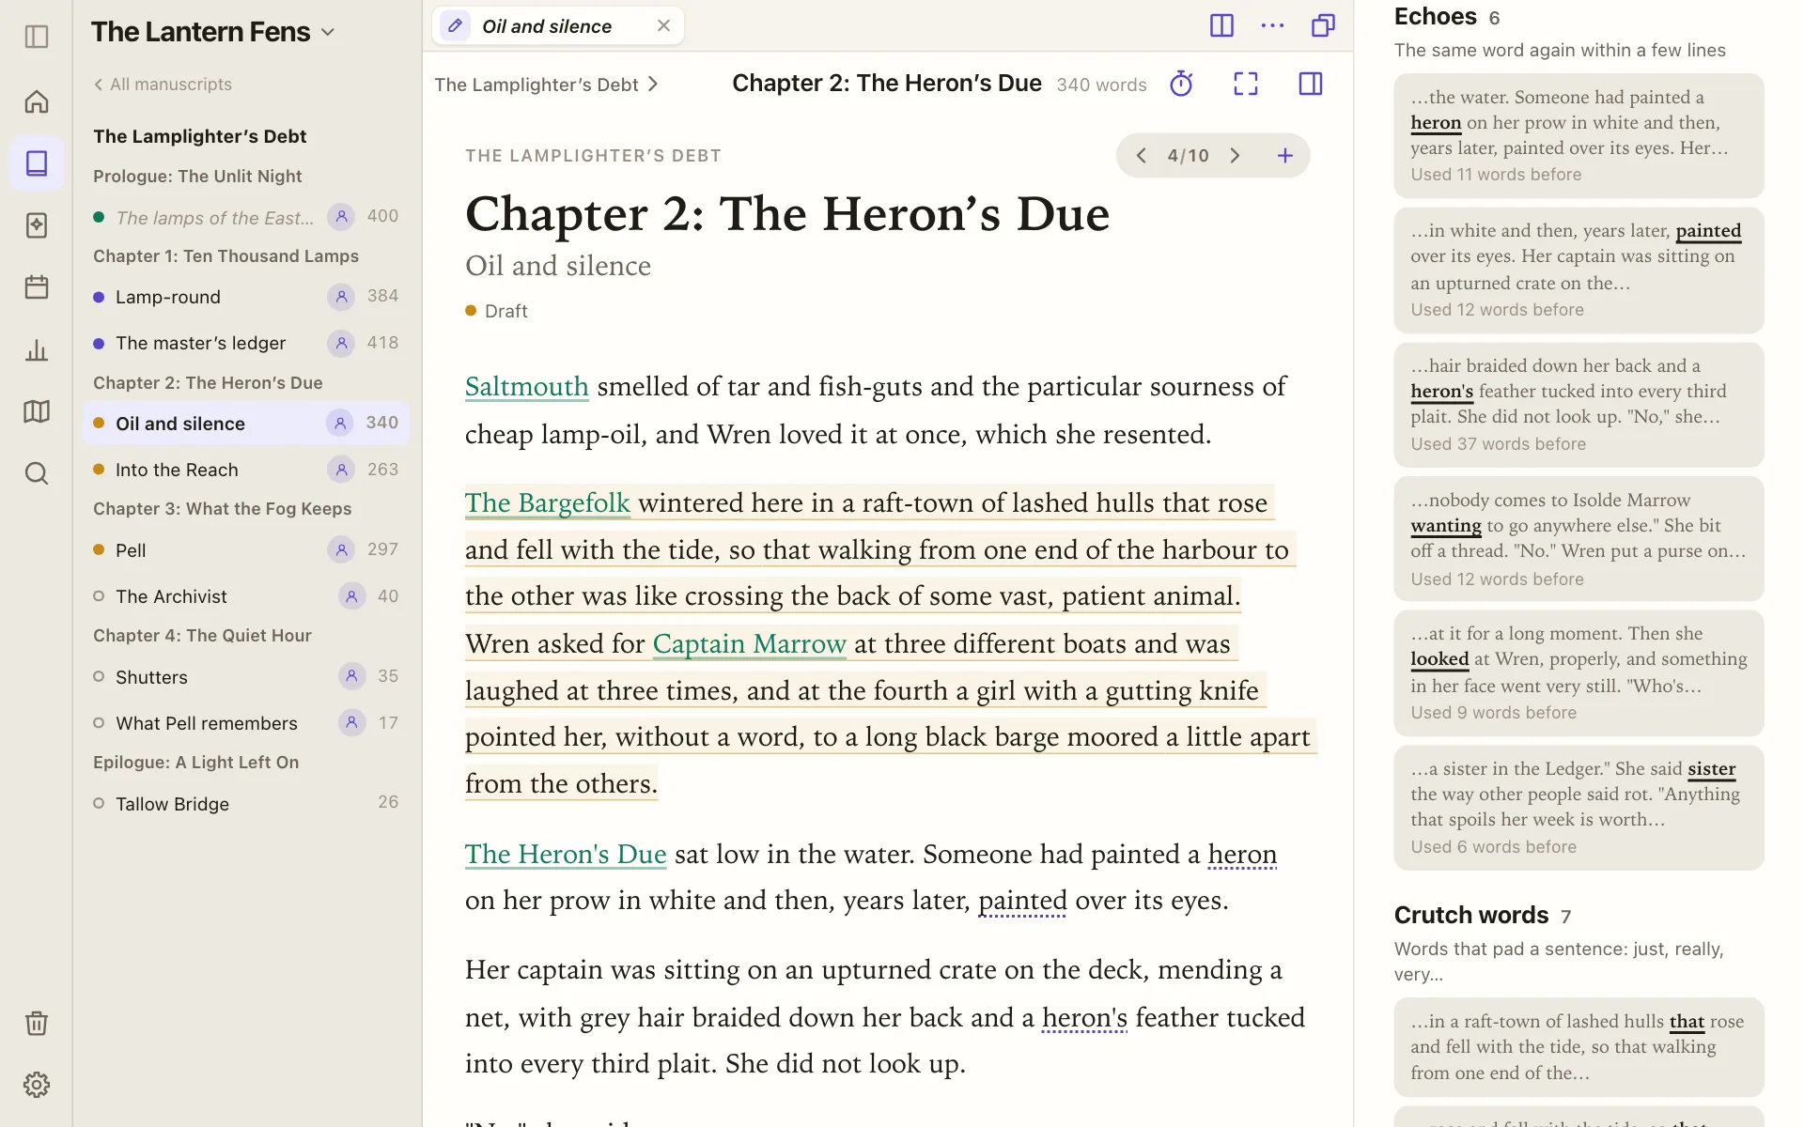Open the sparkle notes page icon
The height and width of the screenshot is (1127, 1804).
[37, 225]
